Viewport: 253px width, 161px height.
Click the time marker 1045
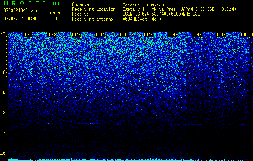pyautogui.click(x=124, y=35)
